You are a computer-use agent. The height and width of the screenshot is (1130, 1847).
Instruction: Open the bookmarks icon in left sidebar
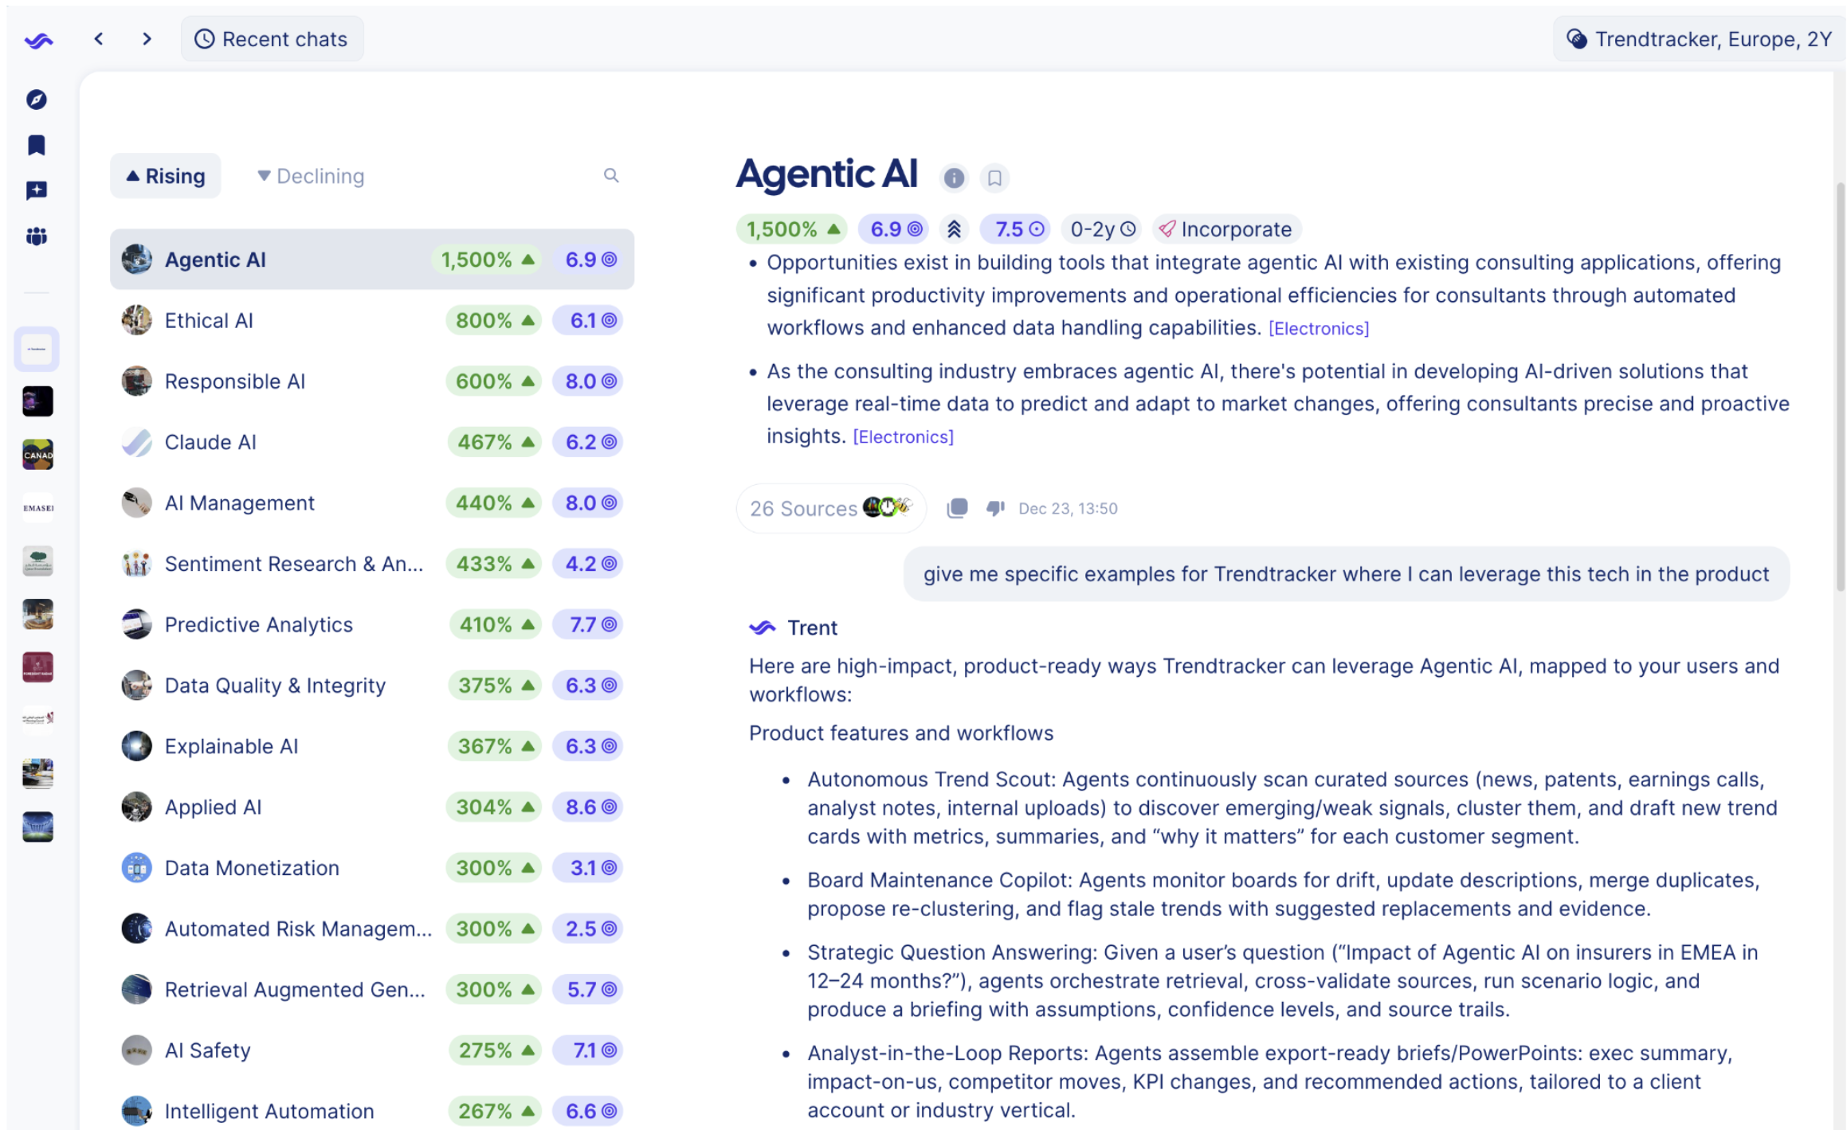click(37, 145)
